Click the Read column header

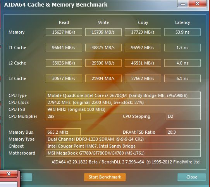click(x=64, y=22)
